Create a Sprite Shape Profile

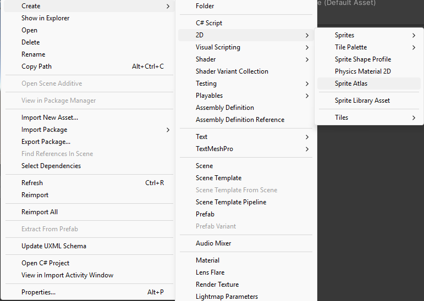pyautogui.click(x=369, y=59)
